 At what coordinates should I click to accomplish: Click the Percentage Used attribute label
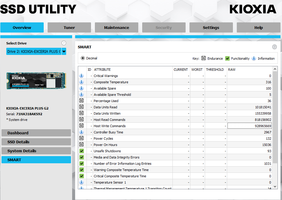(x=106, y=101)
